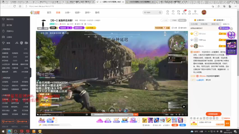Expand the 分类 category dropdown
Viewport: 239px width, 134px height.
tap(68, 13)
